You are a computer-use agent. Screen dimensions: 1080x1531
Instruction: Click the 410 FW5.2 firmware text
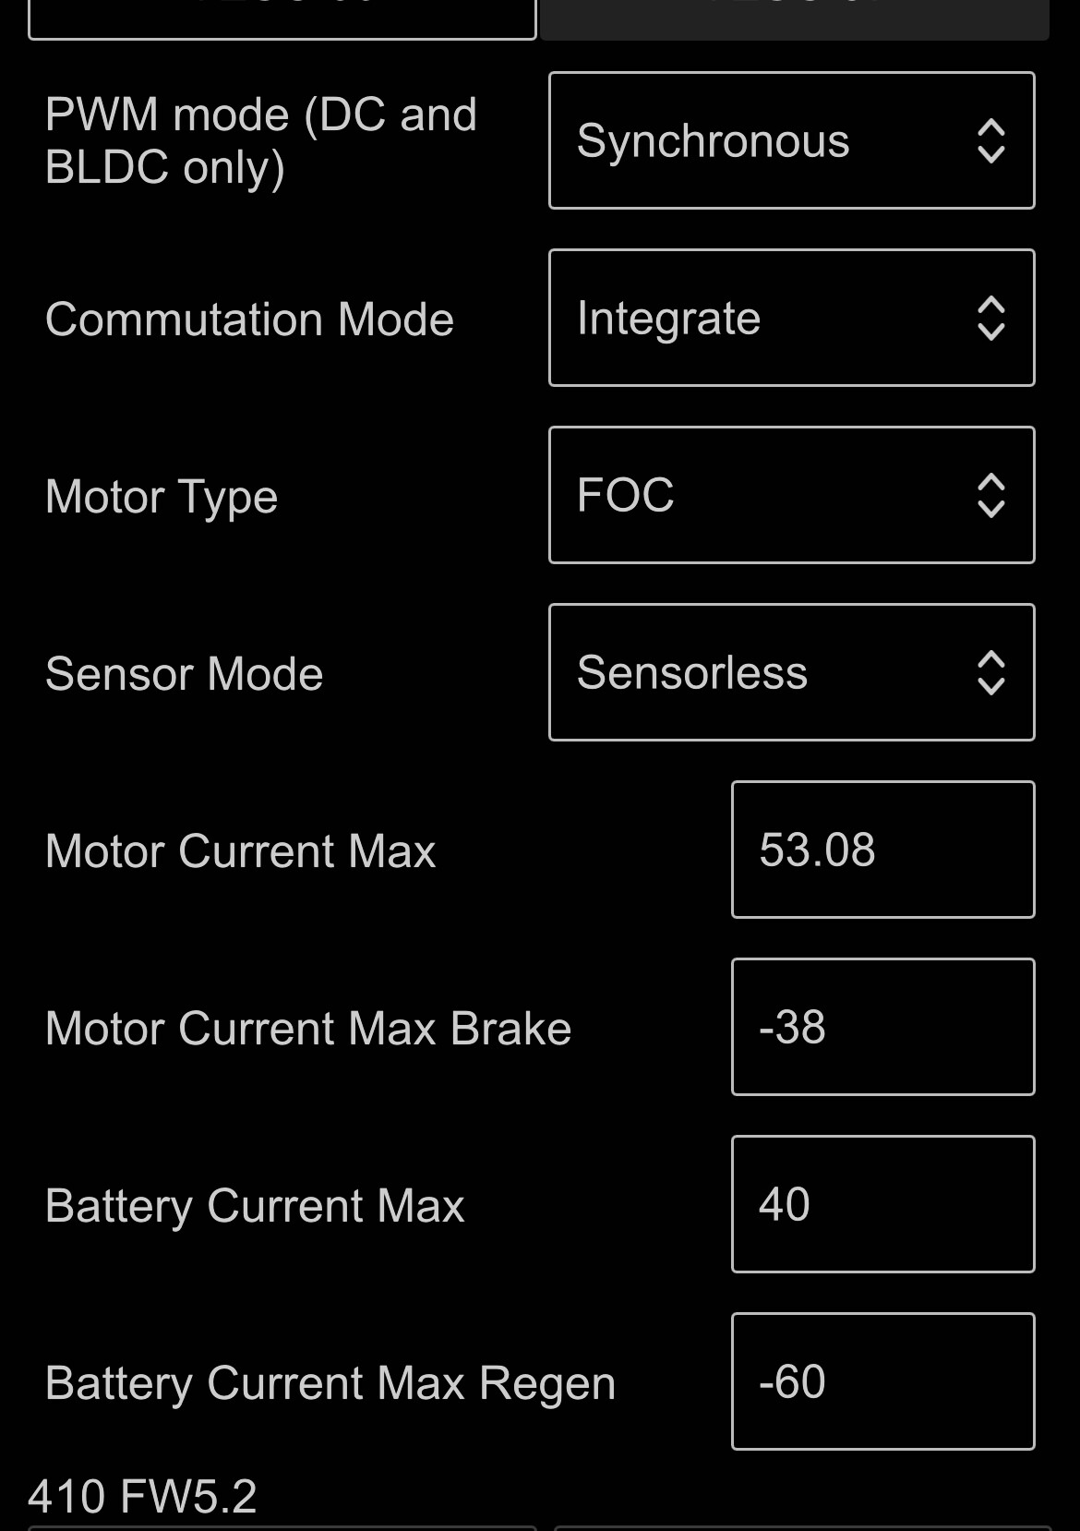pos(142,1496)
